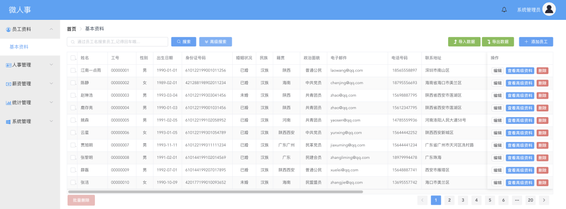Click email cell laowang@qq.com

click(x=346, y=71)
